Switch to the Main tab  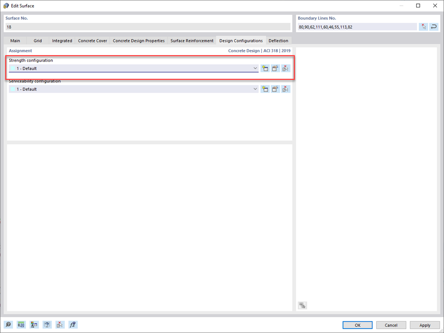[x=15, y=40]
